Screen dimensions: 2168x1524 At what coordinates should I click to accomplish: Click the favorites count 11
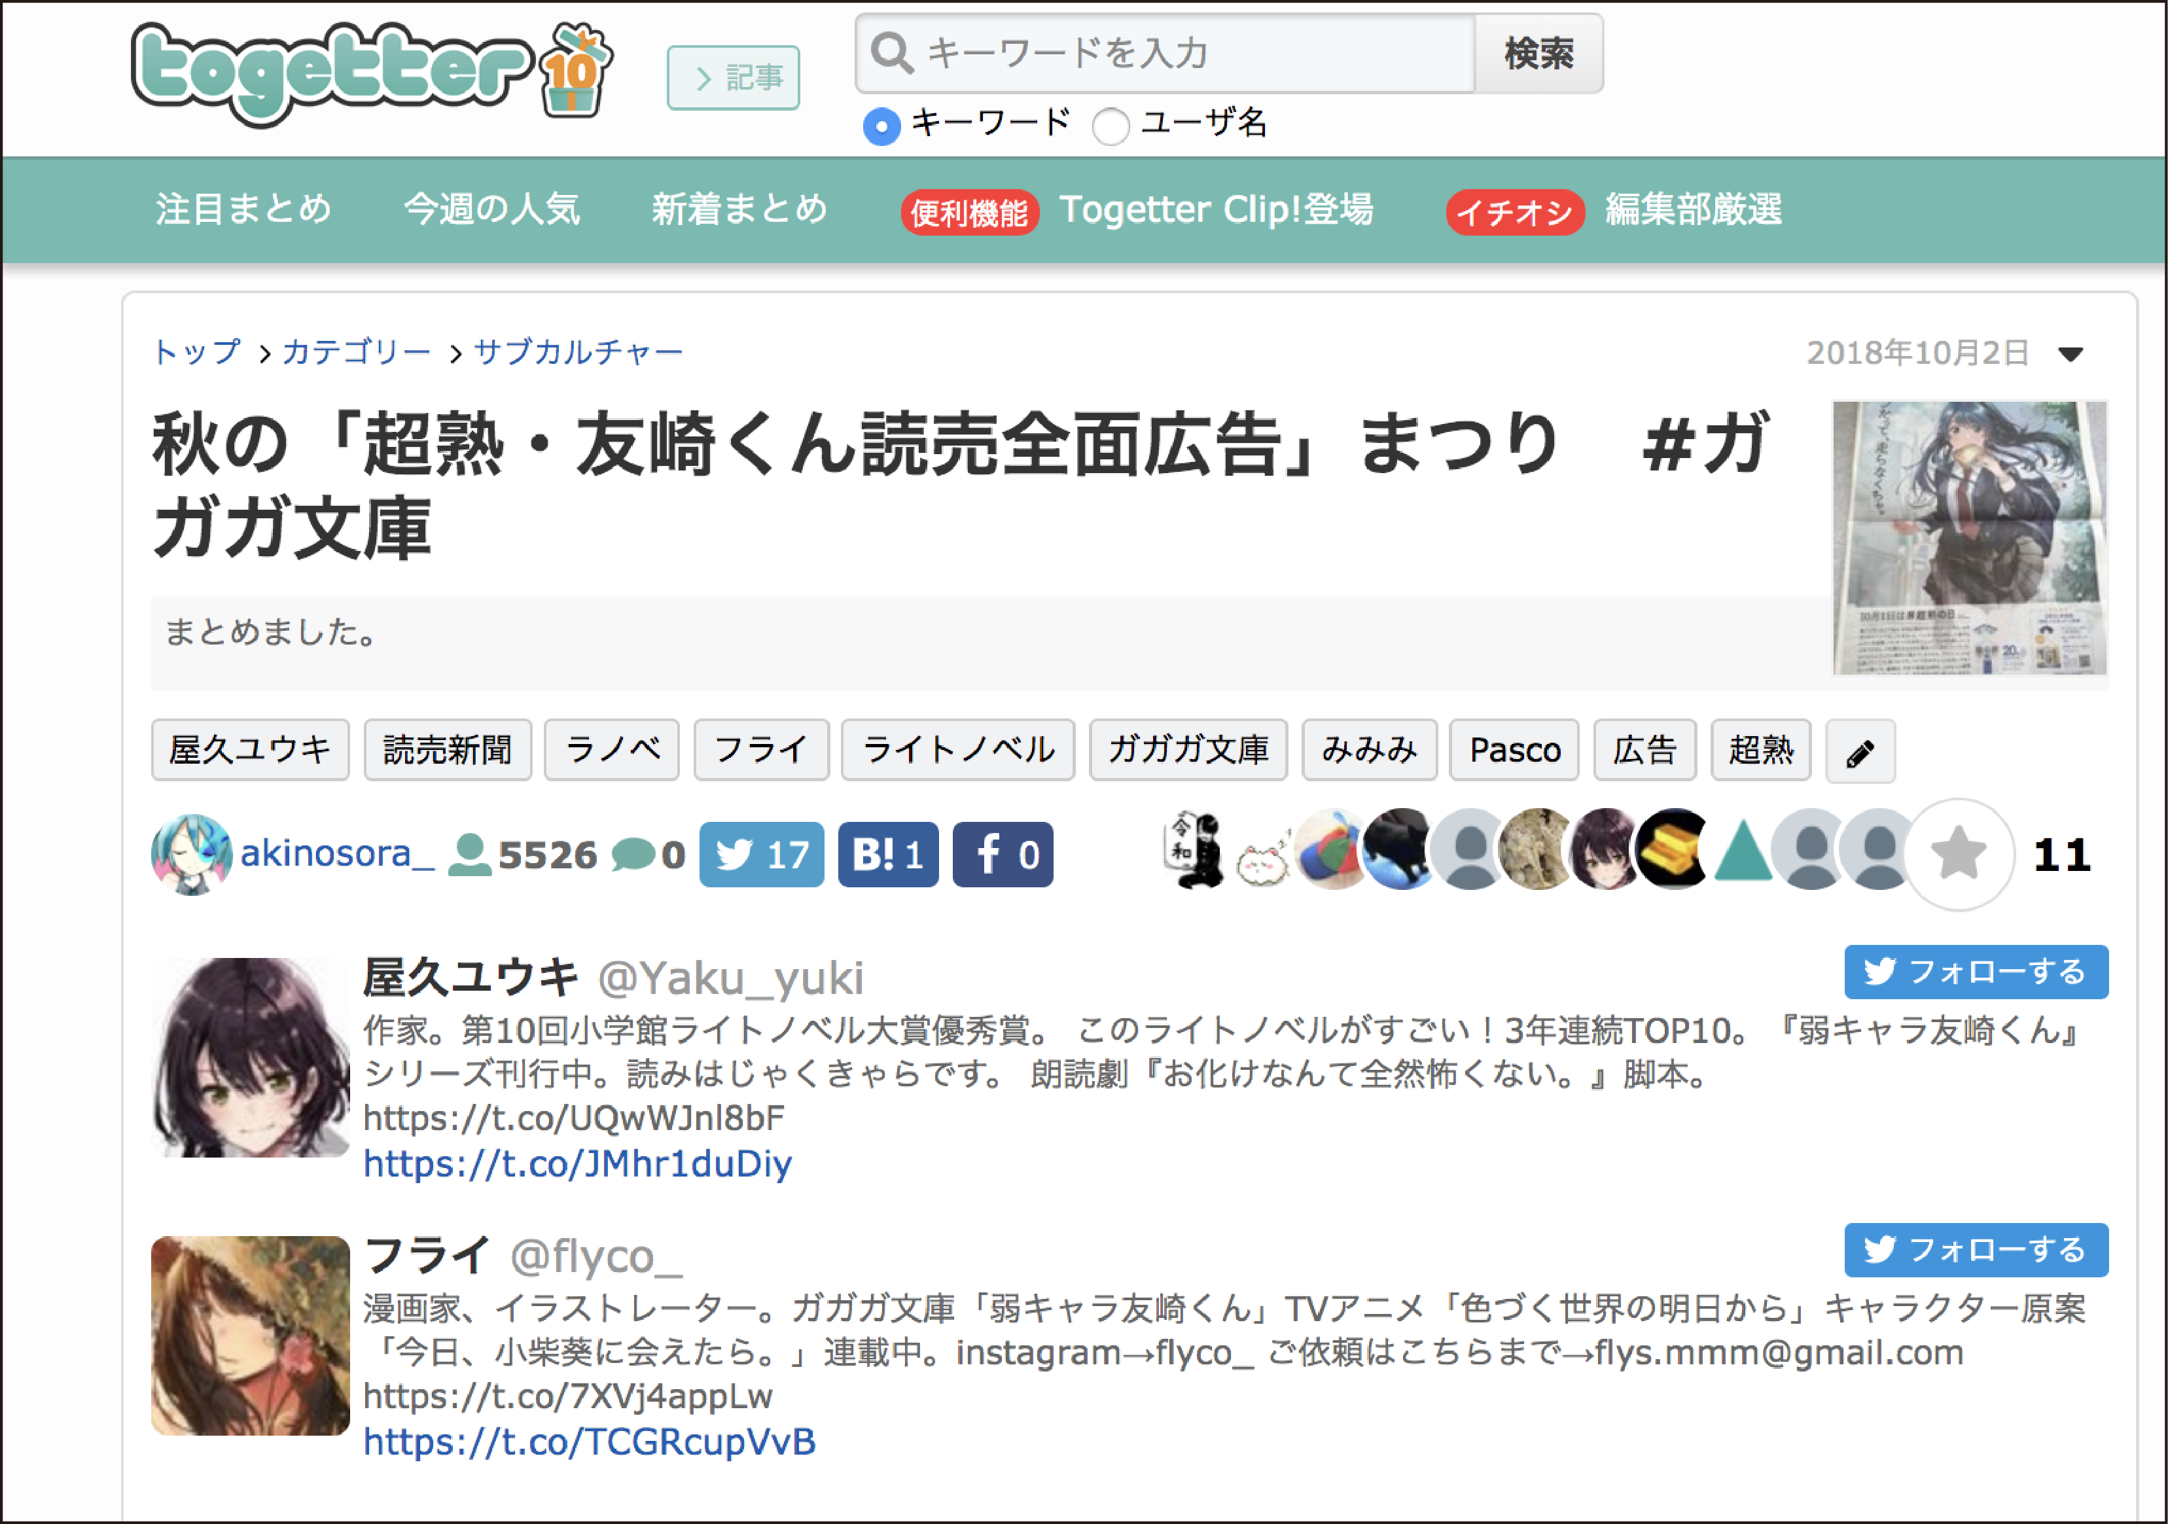2062,855
